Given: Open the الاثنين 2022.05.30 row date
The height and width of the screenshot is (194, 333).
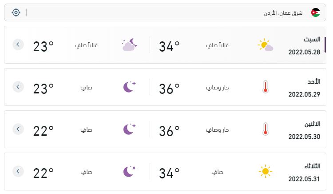Looking at the screenshot, I should (x=304, y=137).
